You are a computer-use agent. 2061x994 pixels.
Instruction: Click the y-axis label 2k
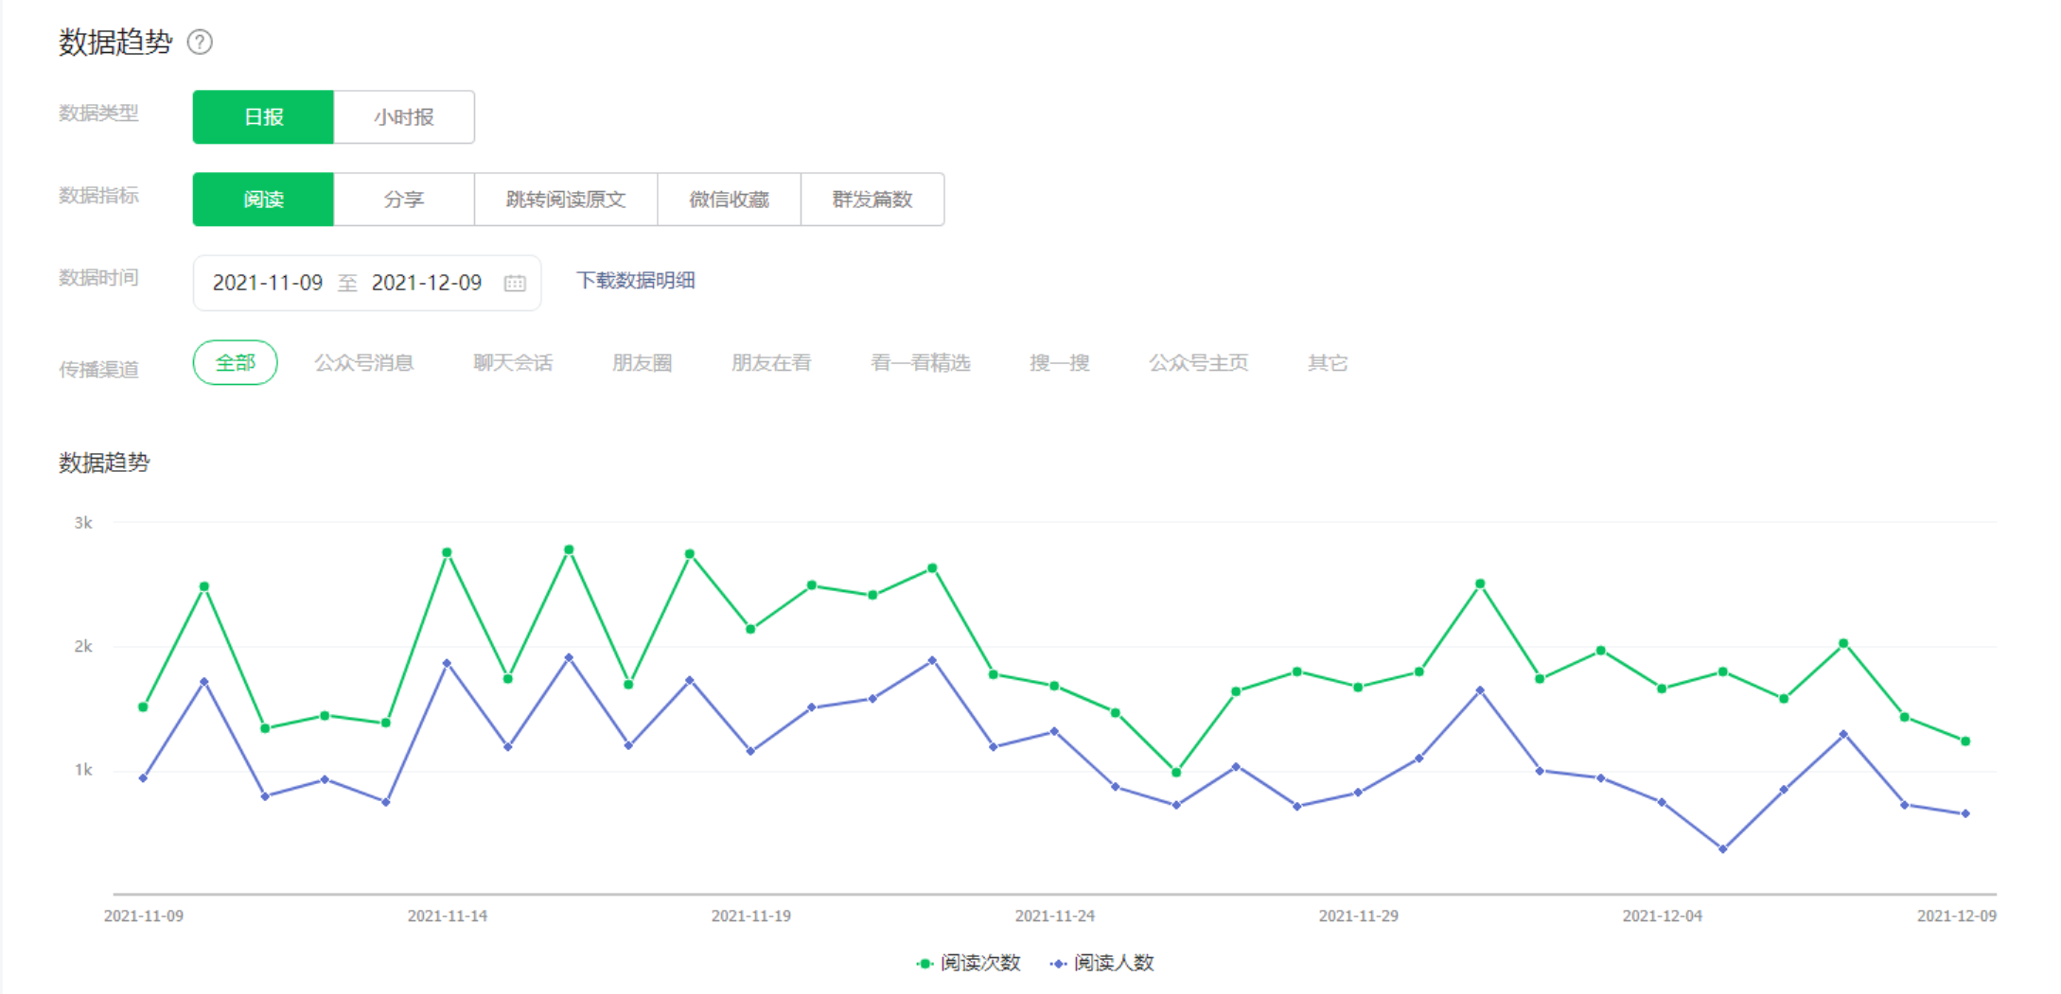click(83, 647)
